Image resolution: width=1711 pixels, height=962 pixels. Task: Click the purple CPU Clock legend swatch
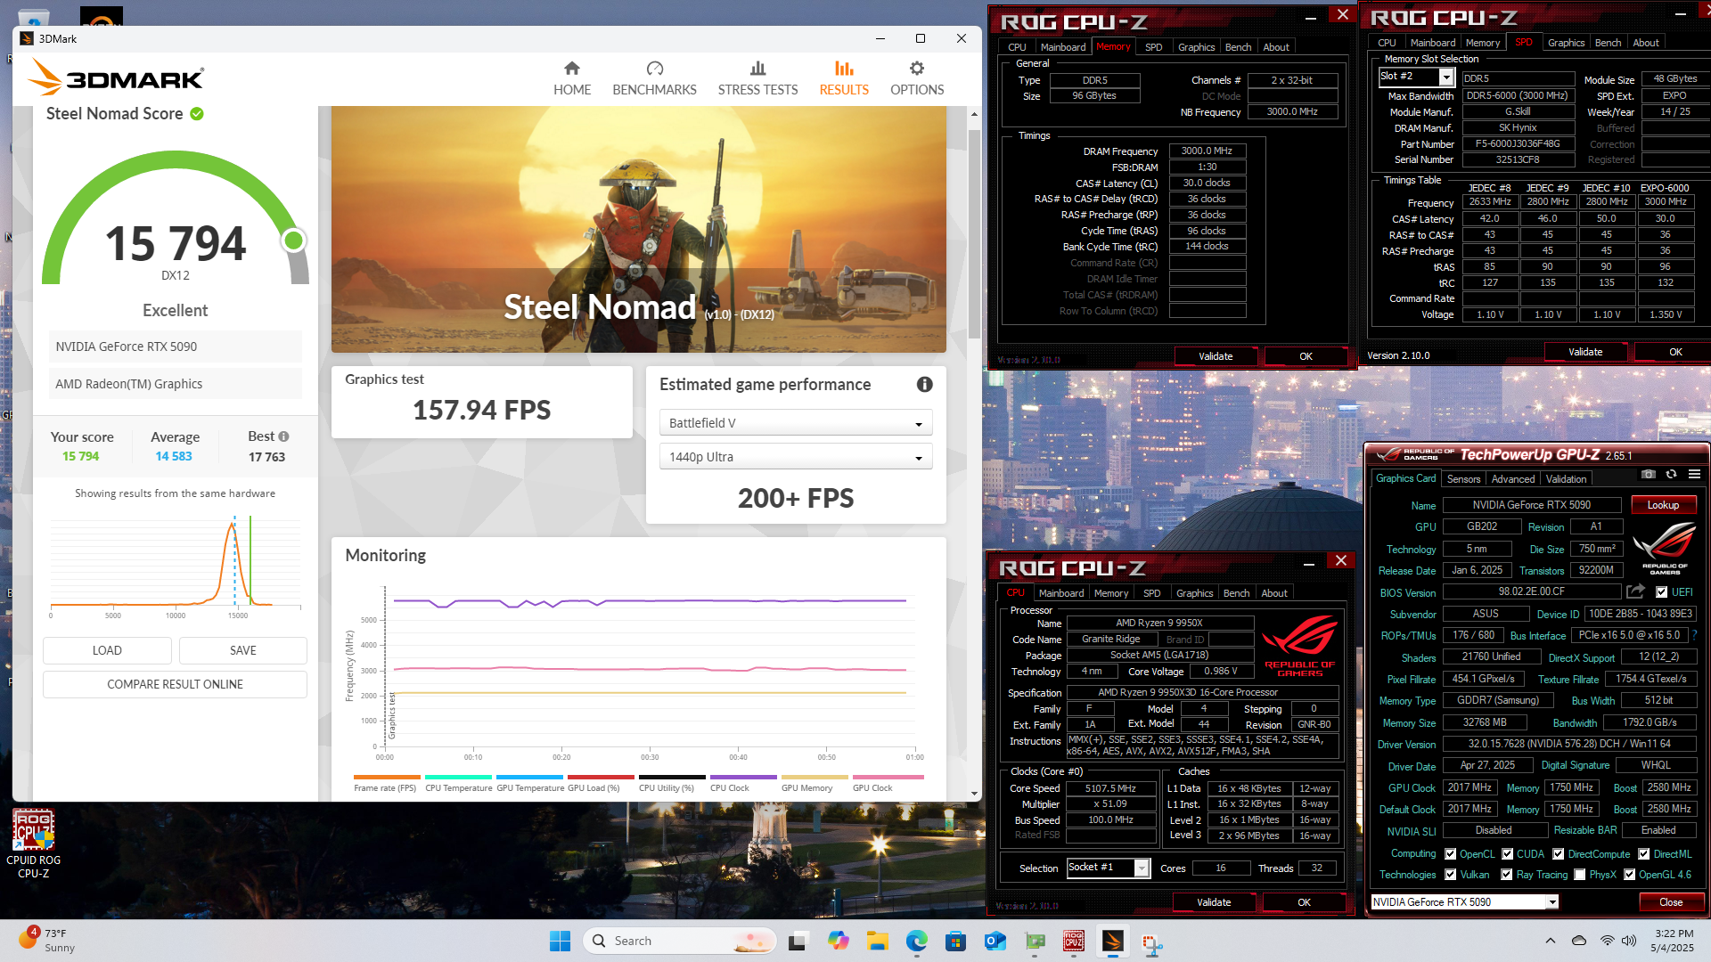pos(743,778)
